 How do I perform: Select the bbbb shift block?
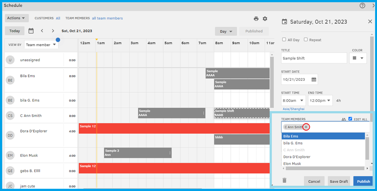(242, 139)
